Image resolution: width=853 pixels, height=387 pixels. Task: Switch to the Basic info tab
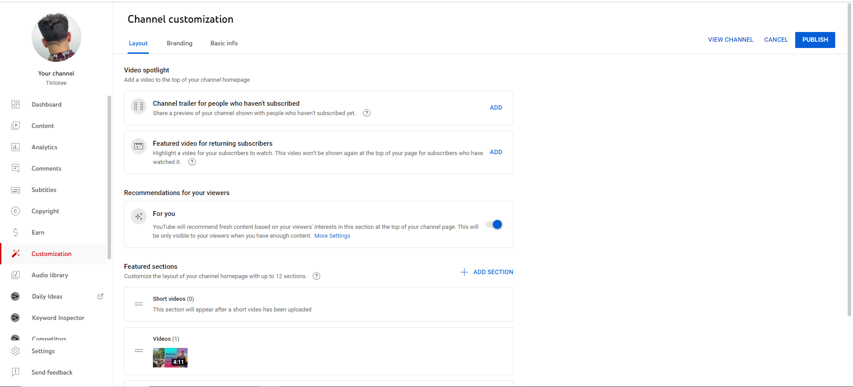(x=224, y=43)
